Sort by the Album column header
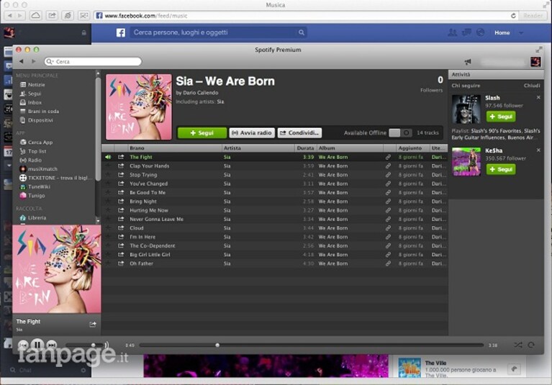The image size is (552, 385). coord(350,148)
